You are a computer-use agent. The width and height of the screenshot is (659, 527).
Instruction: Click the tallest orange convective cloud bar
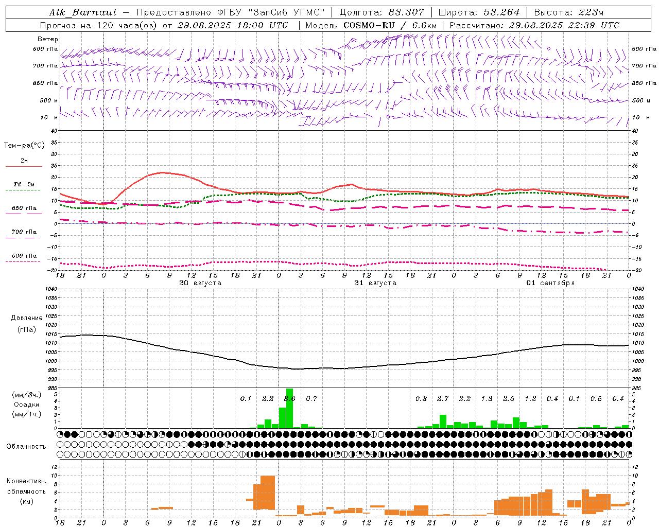point(268,493)
